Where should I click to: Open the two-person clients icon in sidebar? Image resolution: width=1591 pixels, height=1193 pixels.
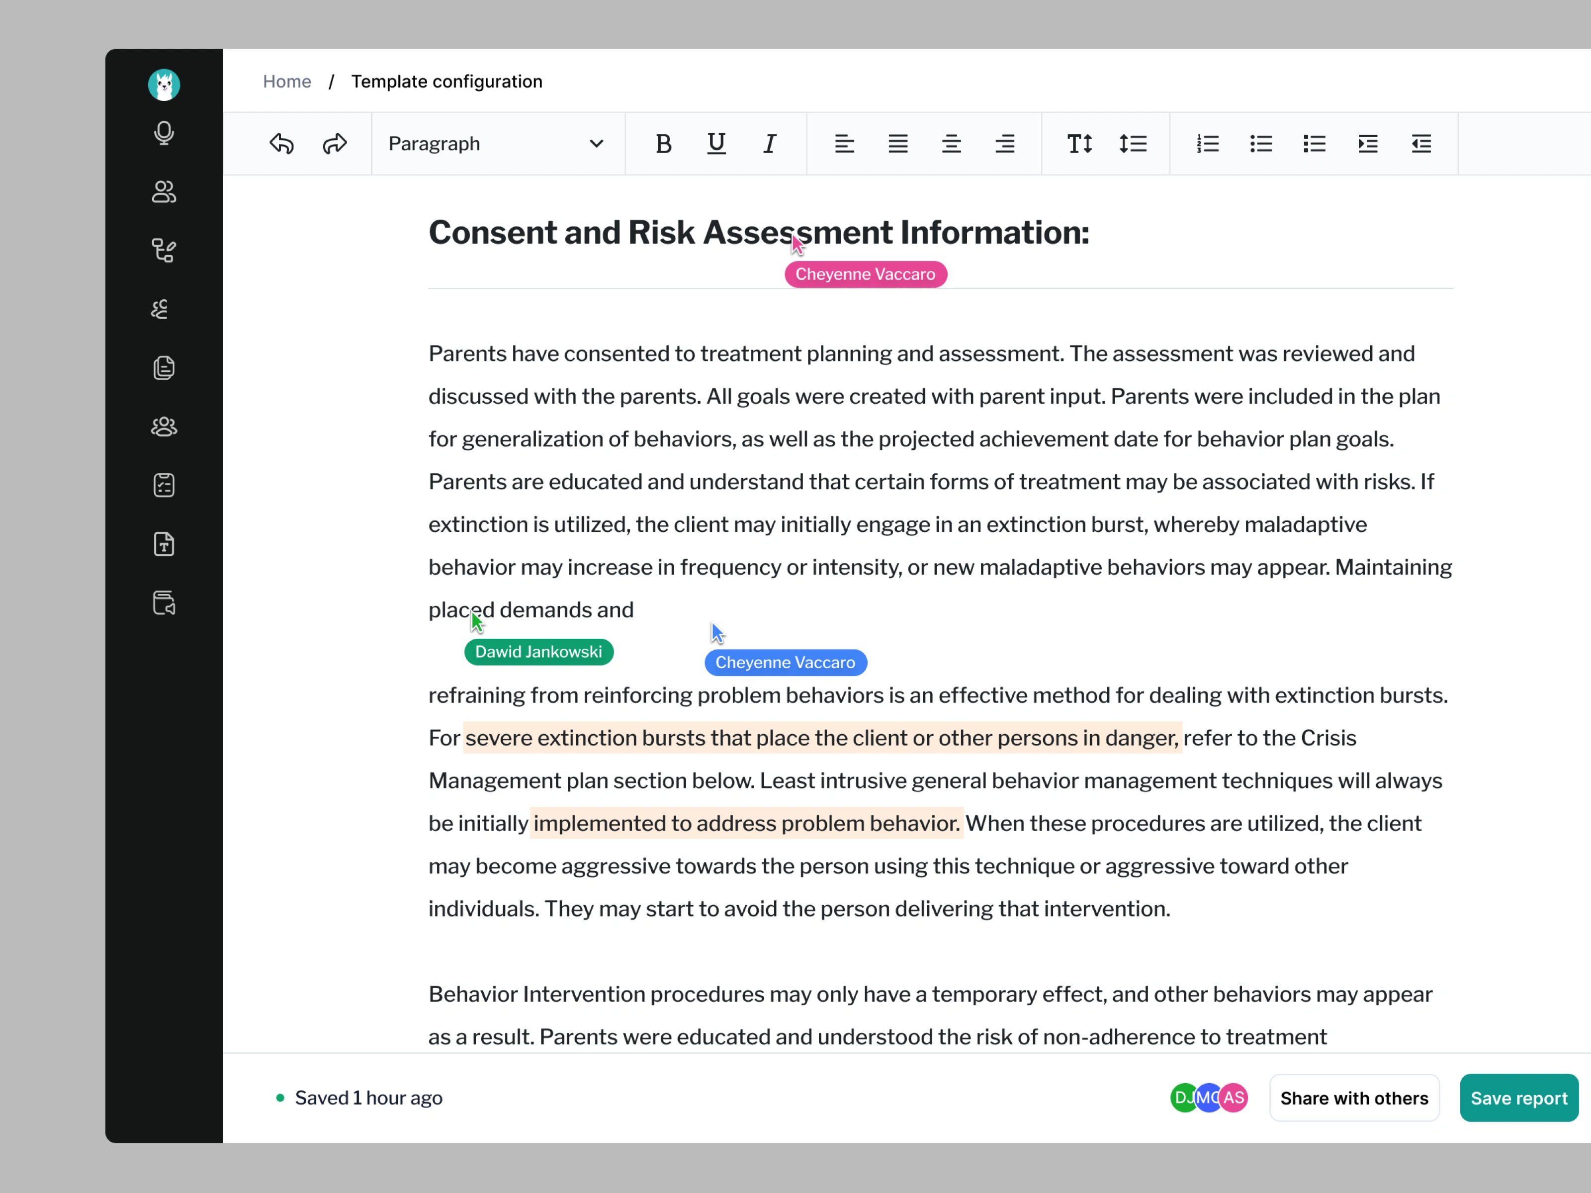click(164, 192)
